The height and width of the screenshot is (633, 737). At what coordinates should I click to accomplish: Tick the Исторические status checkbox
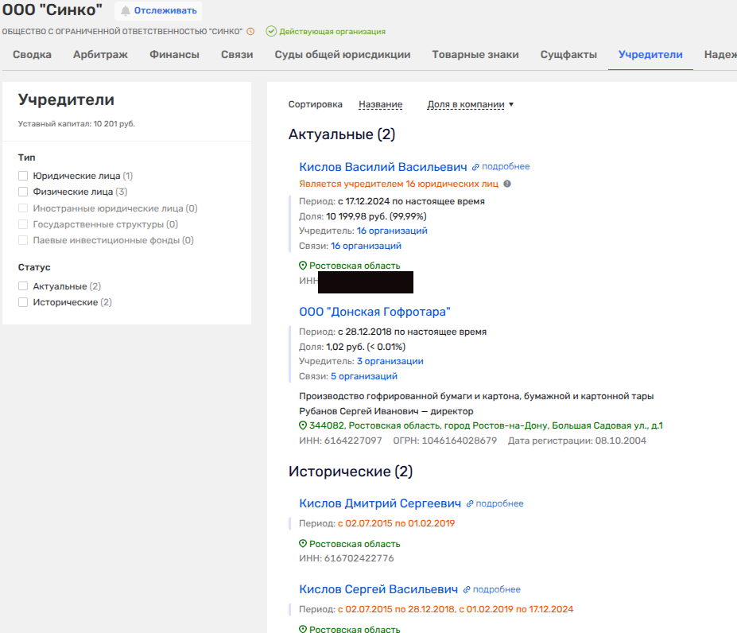coord(23,302)
